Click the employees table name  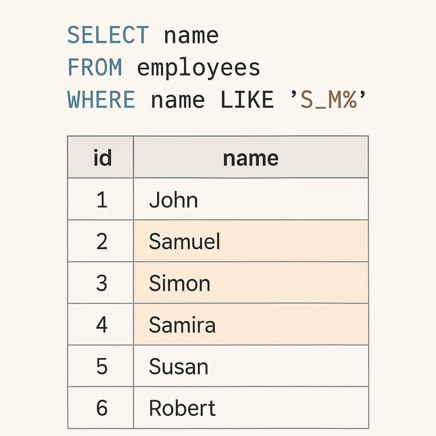[x=198, y=68]
